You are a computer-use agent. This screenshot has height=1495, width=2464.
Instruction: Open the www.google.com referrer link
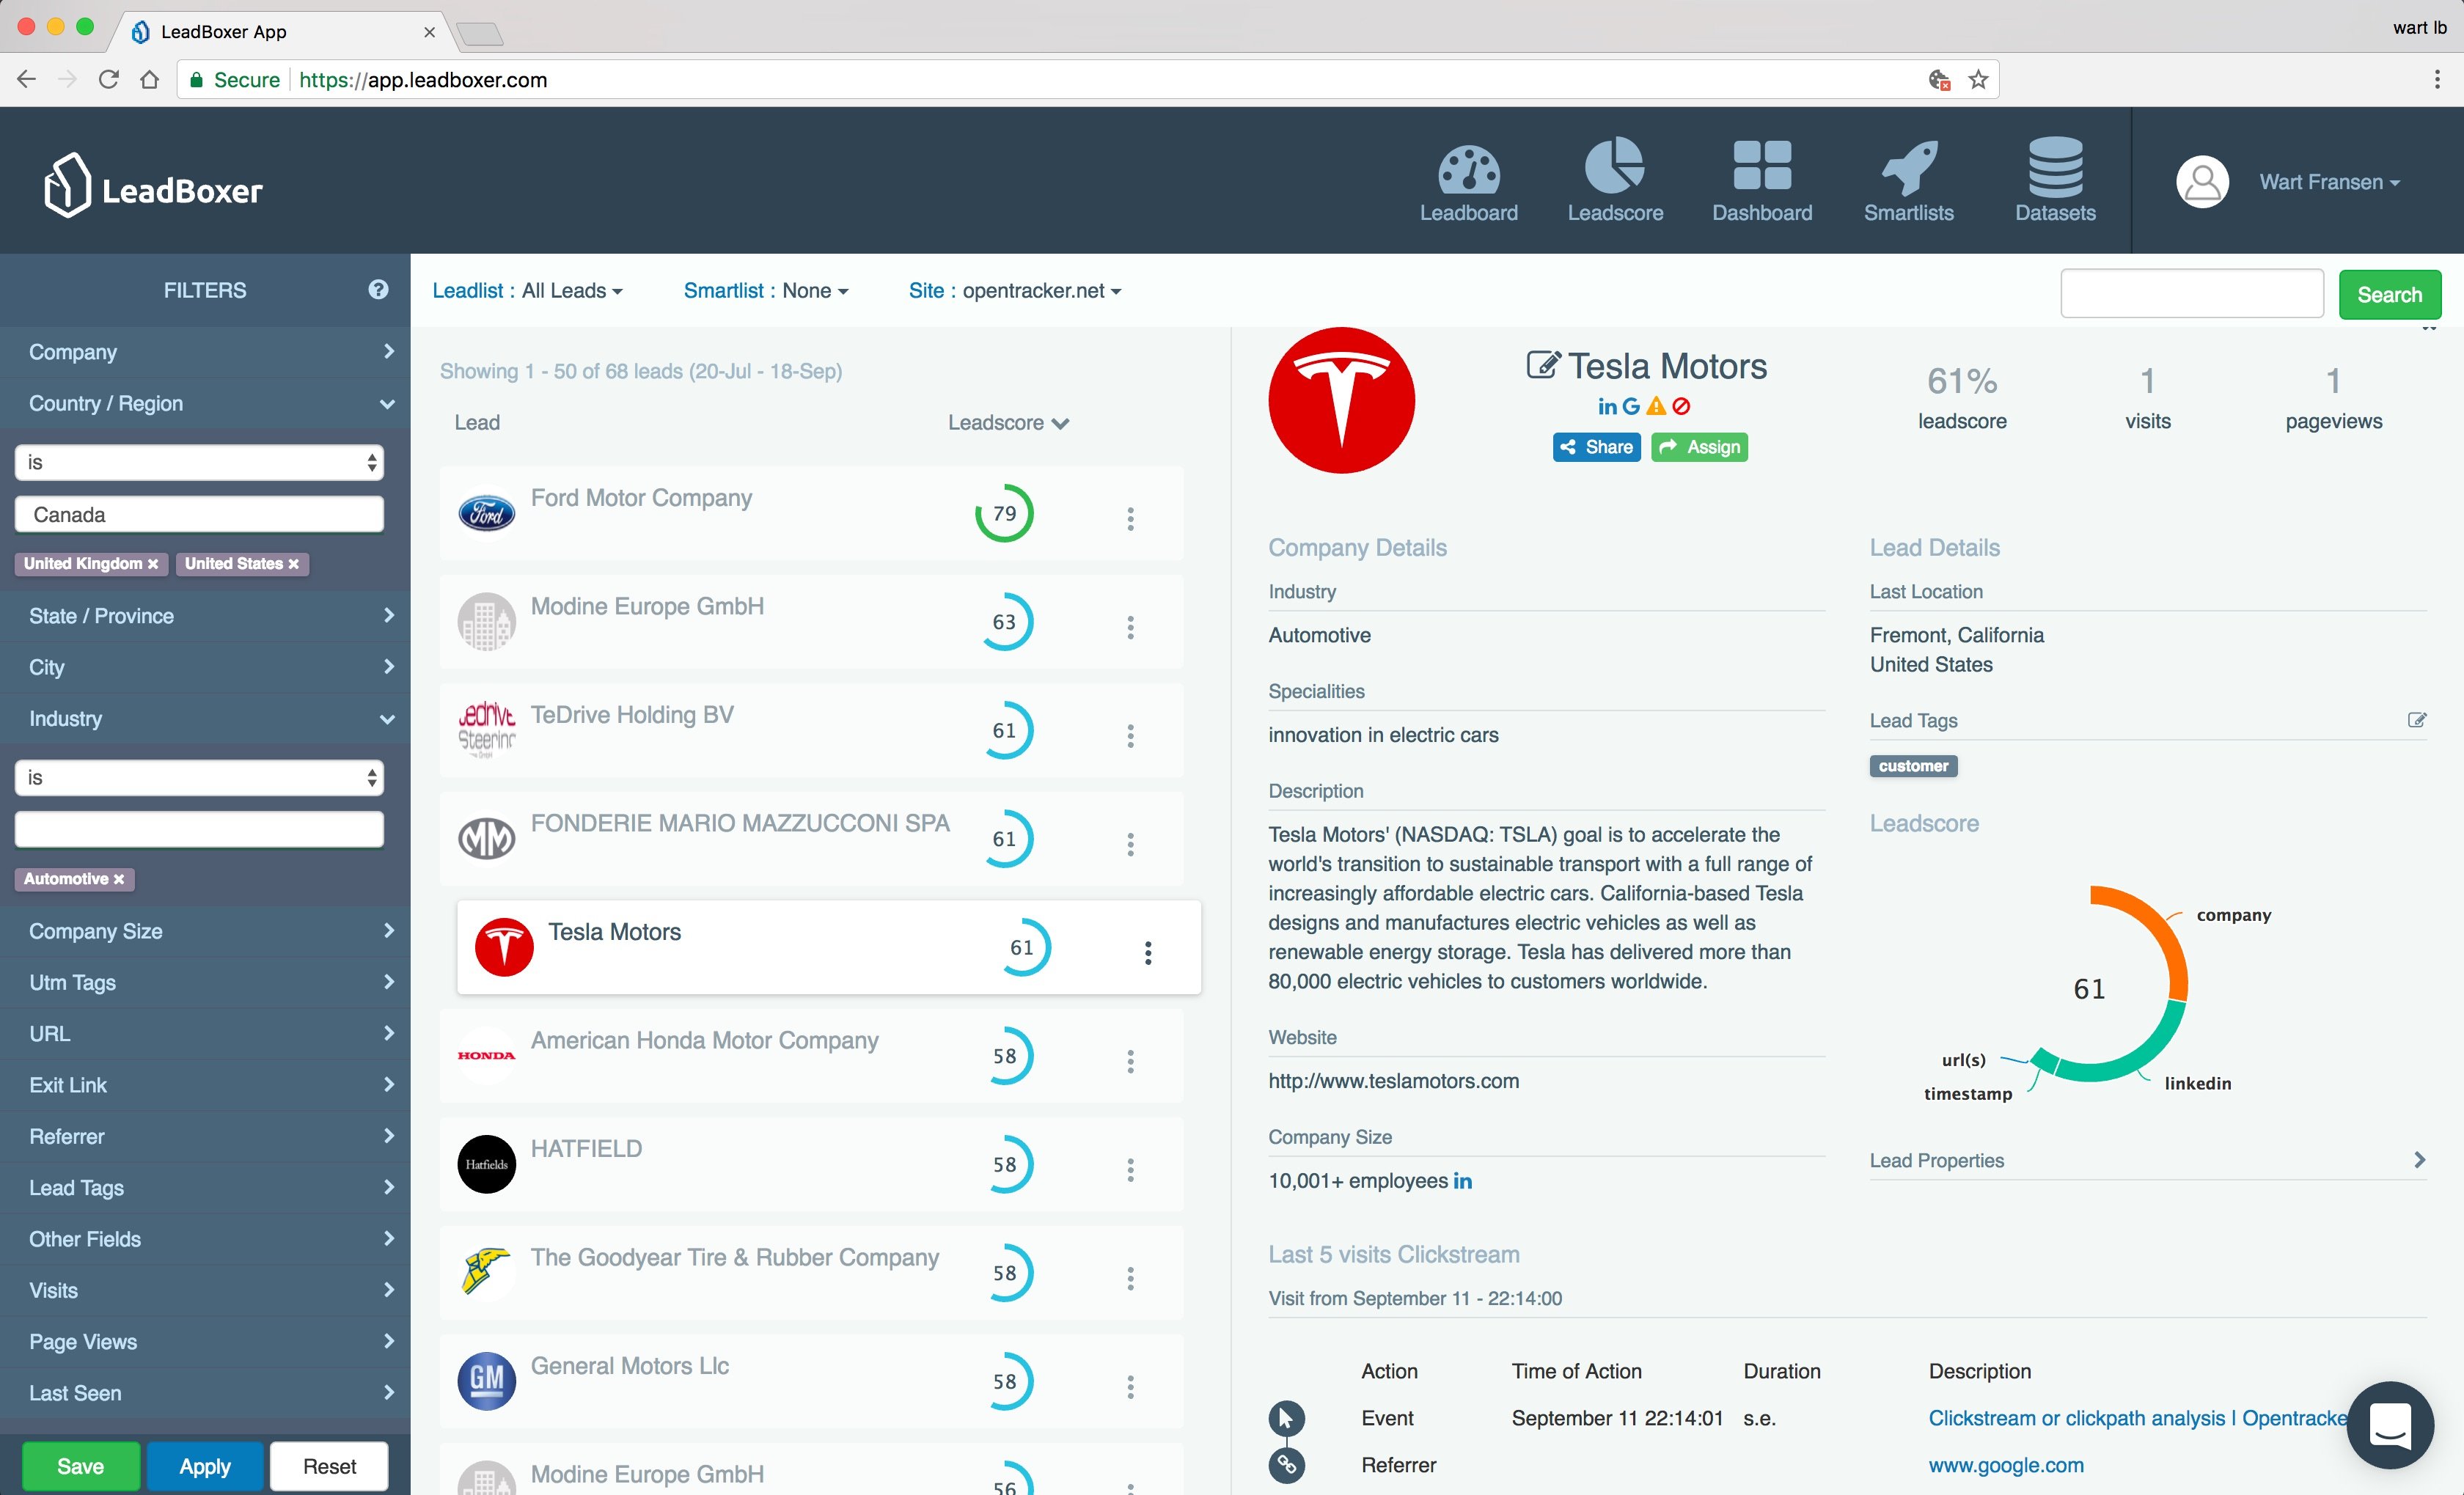[2005, 1465]
